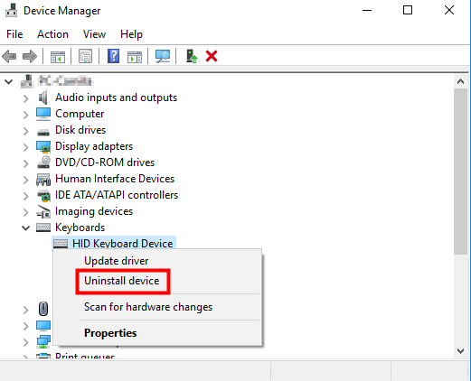Click the show/hide console tree icon
The height and width of the screenshot is (381, 471).
(x=58, y=57)
